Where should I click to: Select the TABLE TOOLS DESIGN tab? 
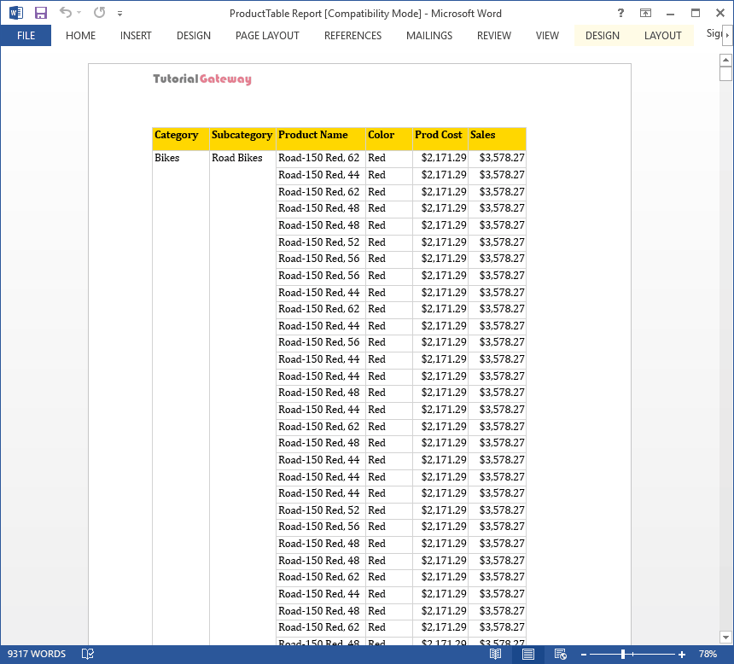(x=602, y=36)
